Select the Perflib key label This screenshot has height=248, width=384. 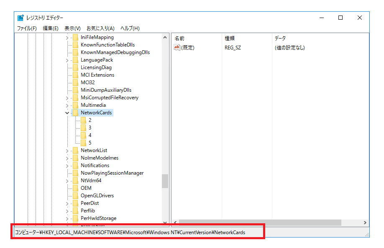[x=88, y=211]
